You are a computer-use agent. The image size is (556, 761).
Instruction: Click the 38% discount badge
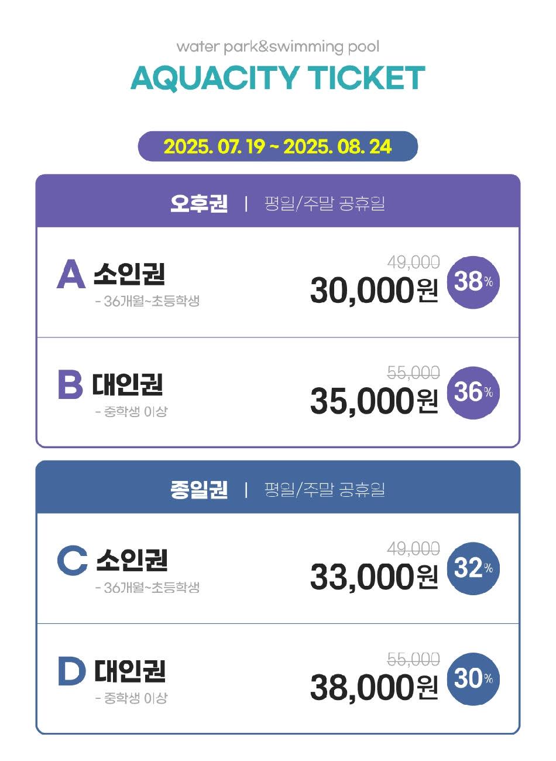point(473,282)
